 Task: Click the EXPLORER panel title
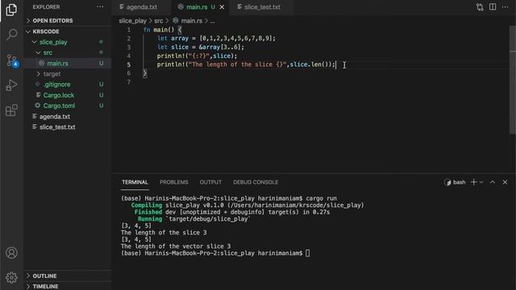(46, 7)
